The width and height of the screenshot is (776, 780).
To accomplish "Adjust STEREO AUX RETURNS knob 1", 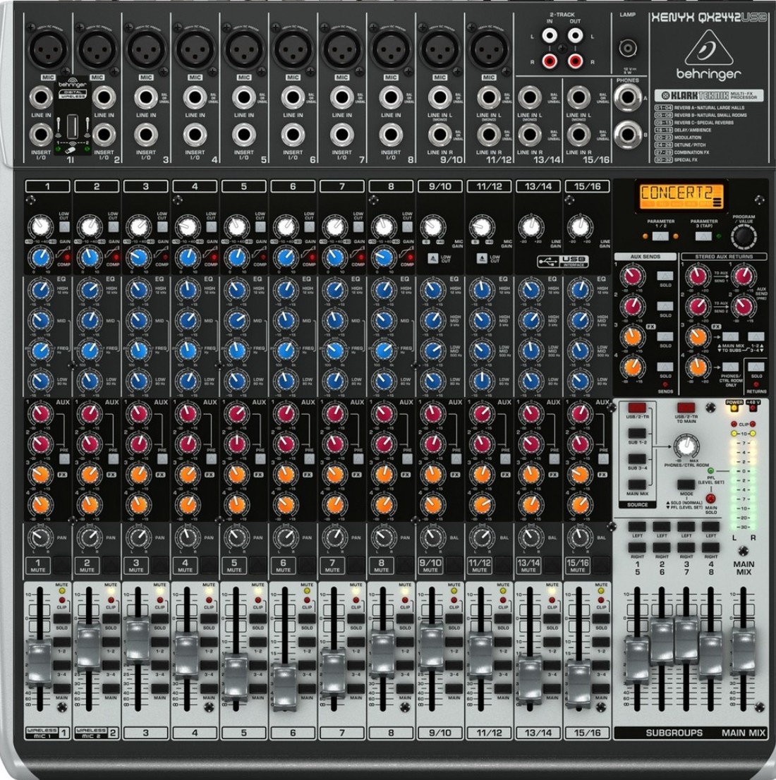I will coord(698,276).
